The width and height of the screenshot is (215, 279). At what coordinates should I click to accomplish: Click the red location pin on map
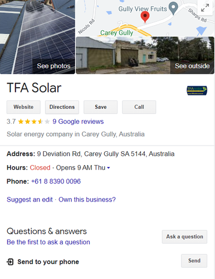pos(145,17)
